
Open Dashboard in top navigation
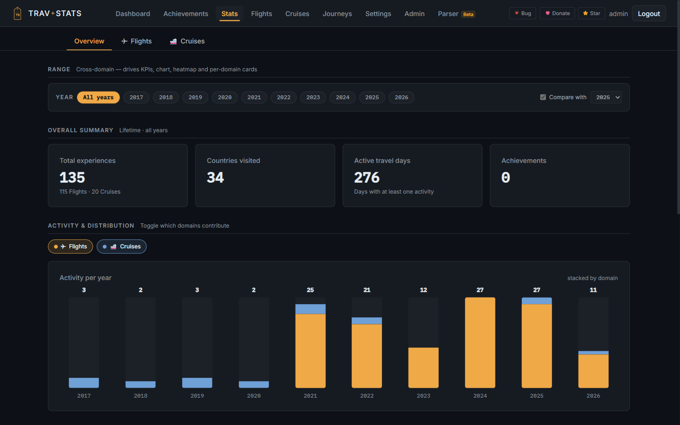click(133, 14)
